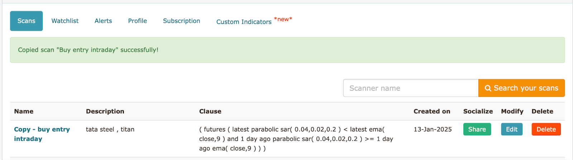Screen dimensions: 573x160
Task: Focus the Scanner name search field
Action: coord(410,88)
